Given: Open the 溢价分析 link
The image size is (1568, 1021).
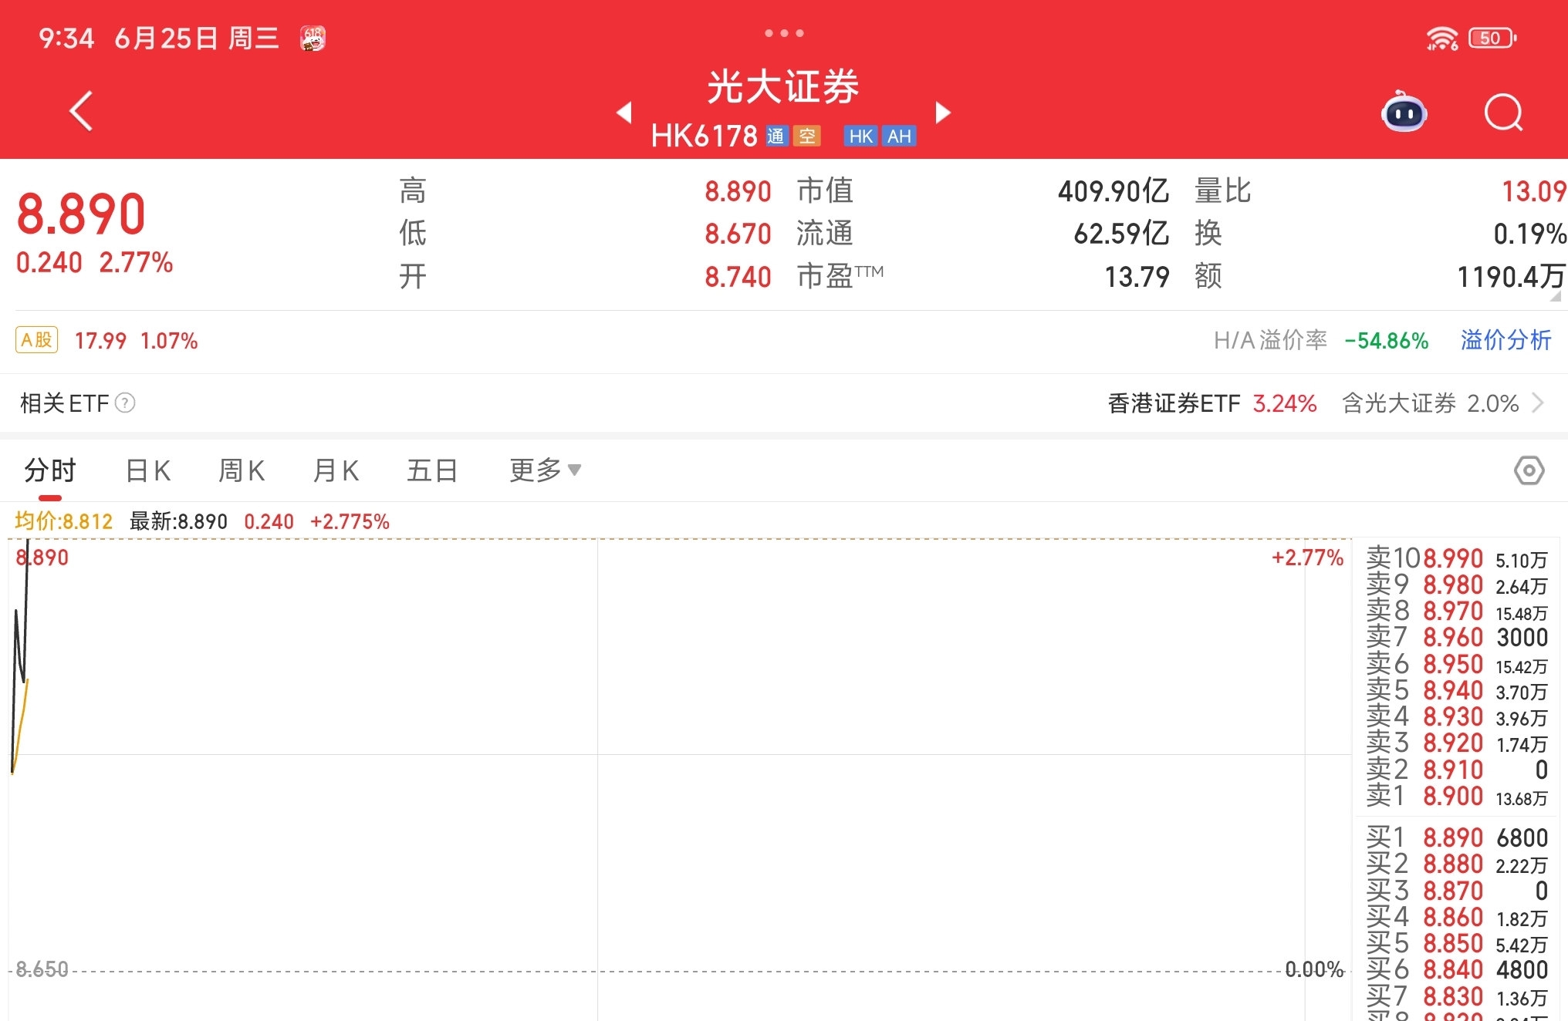Looking at the screenshot, I should 1505,340.
